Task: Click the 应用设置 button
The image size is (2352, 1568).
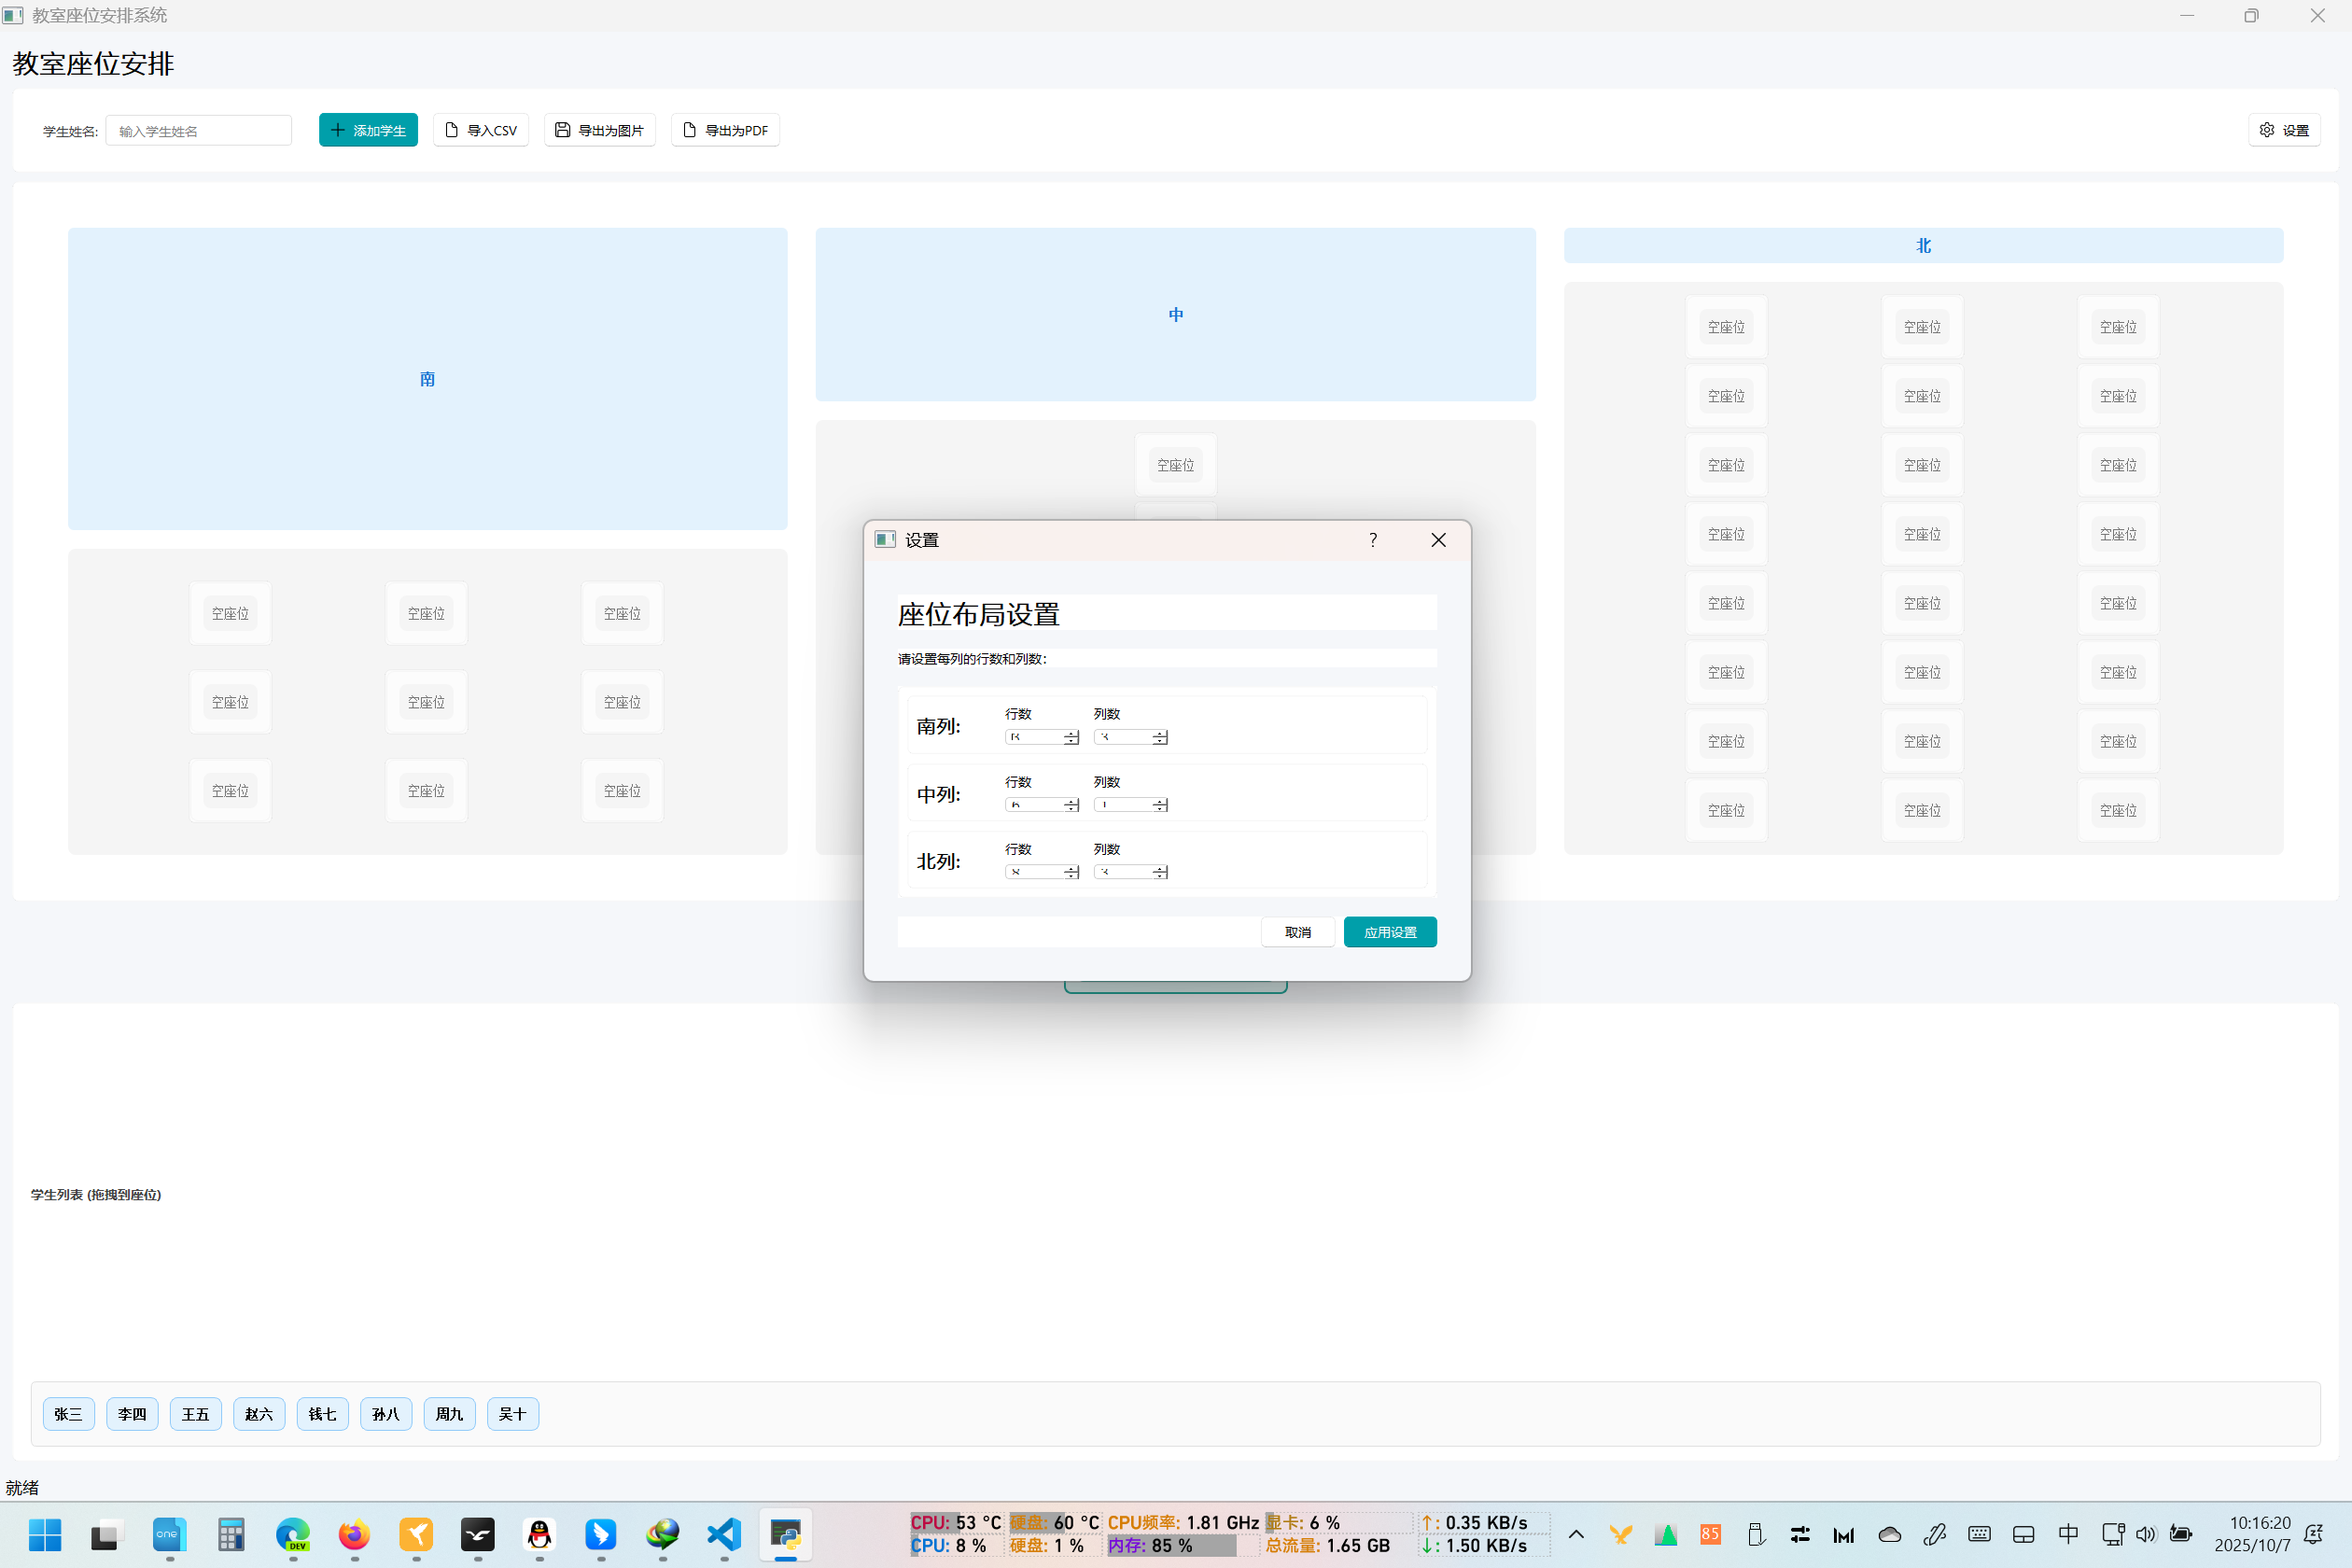Action: [x=1389, y=932]
